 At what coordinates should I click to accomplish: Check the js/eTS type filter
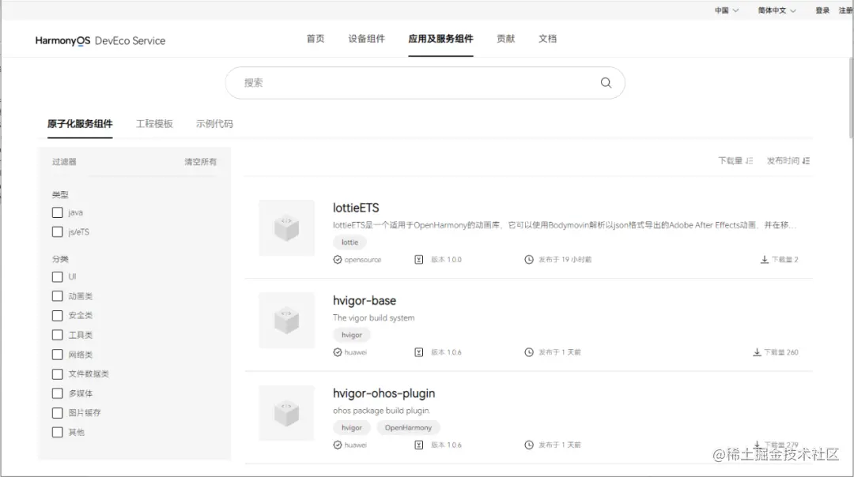(57, 231)
